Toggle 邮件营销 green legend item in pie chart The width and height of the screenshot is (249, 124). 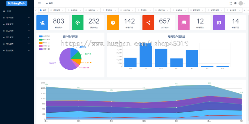pos(45,39)
